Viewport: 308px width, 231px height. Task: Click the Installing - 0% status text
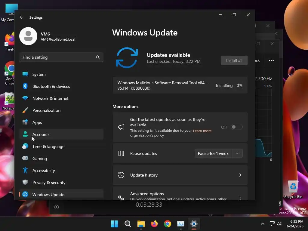pos(229,85)
